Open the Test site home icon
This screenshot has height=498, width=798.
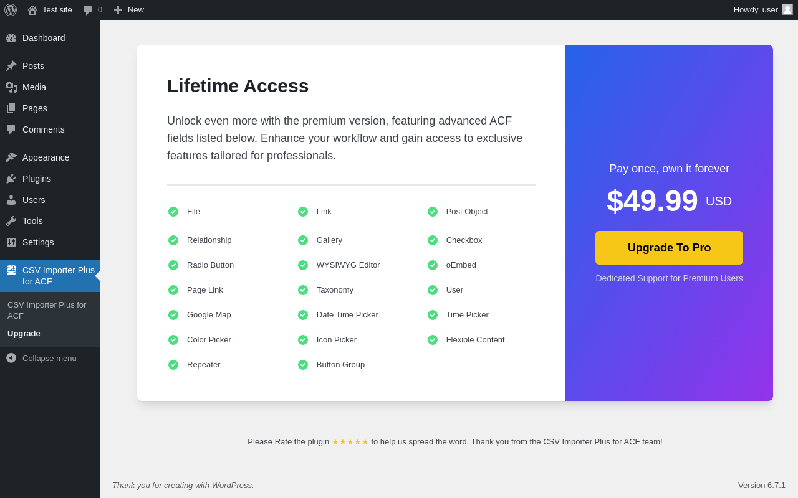32,10
